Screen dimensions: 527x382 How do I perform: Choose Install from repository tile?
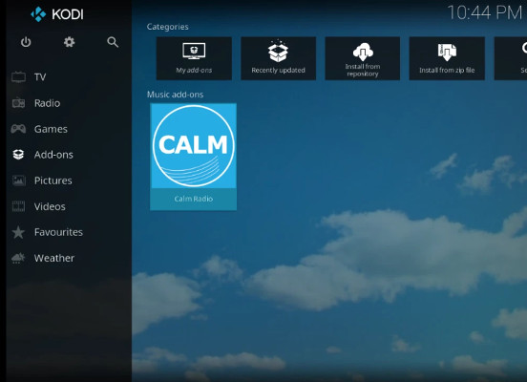click(363, 58)
